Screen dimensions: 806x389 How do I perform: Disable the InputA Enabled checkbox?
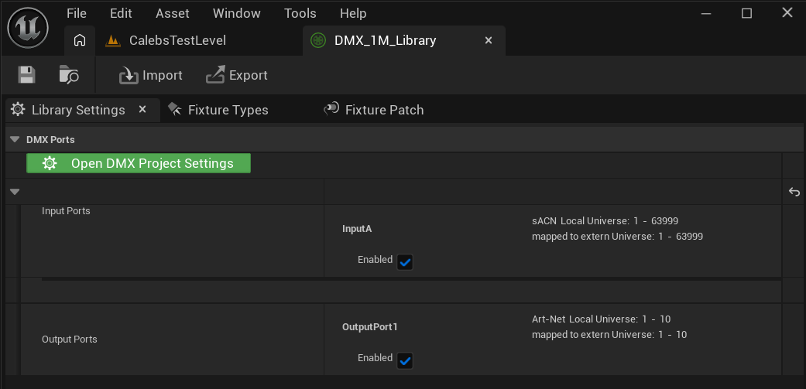405,262
